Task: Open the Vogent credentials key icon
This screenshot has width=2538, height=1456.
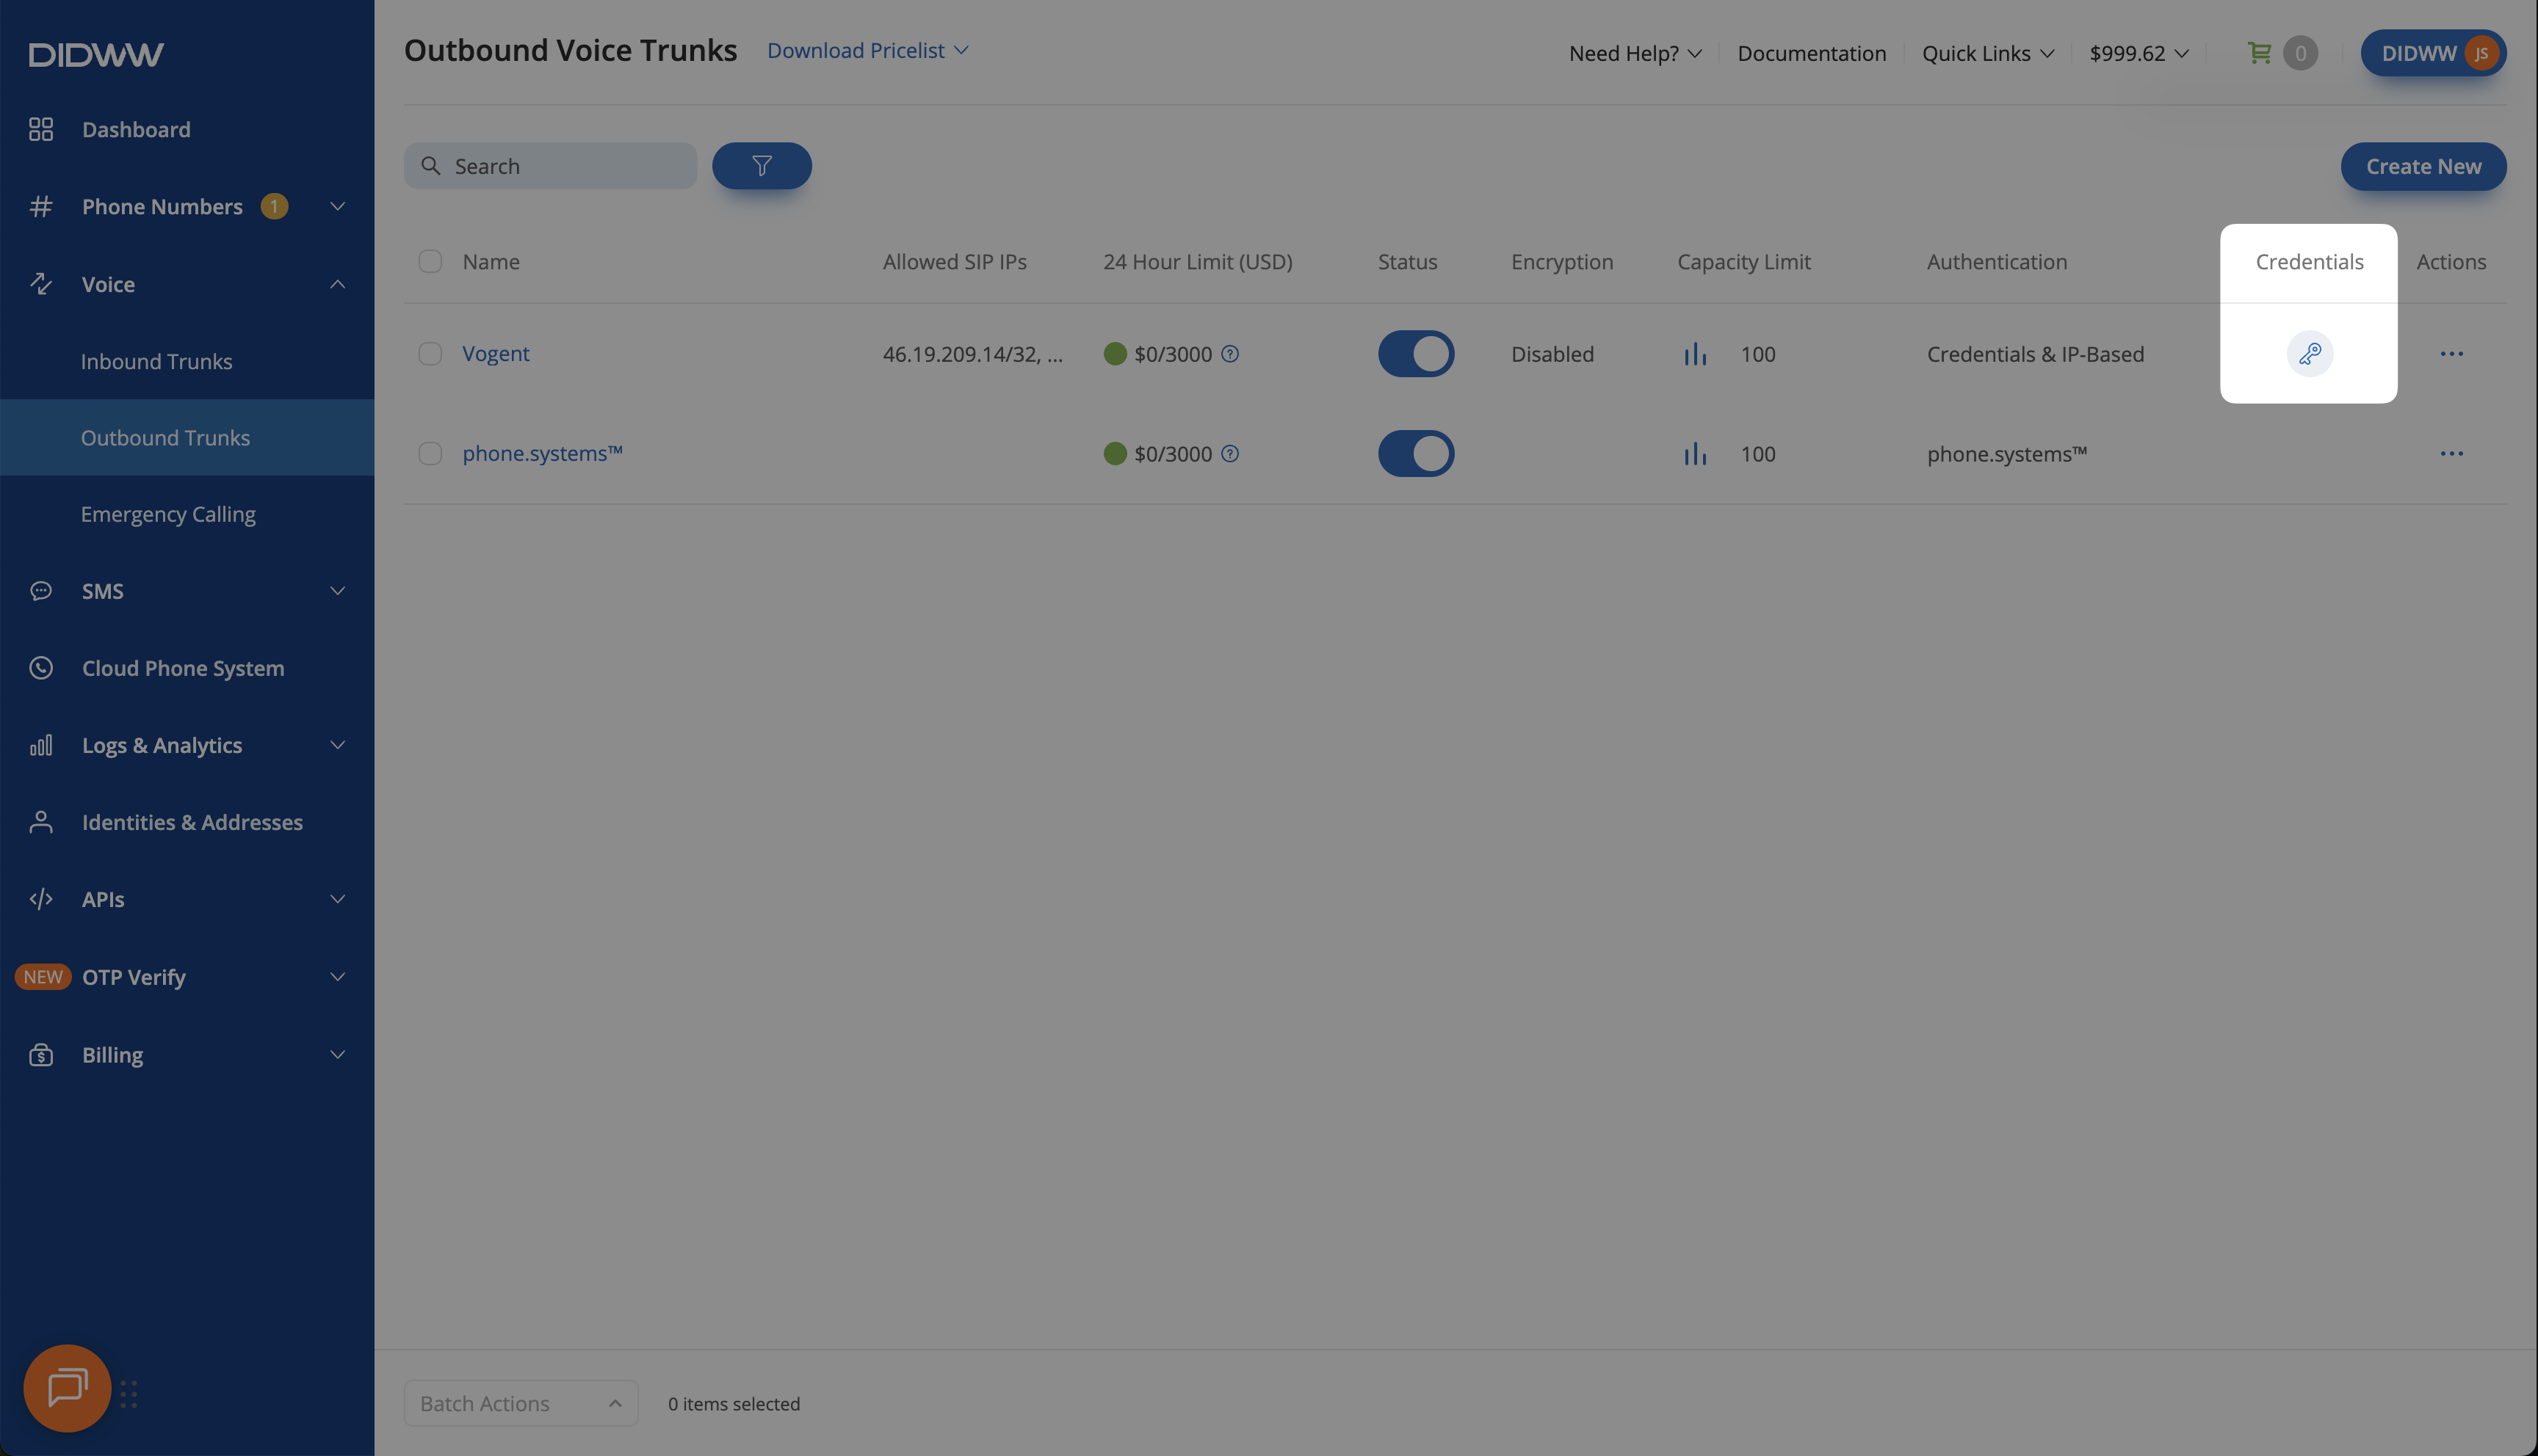Action: point(2309,353)
